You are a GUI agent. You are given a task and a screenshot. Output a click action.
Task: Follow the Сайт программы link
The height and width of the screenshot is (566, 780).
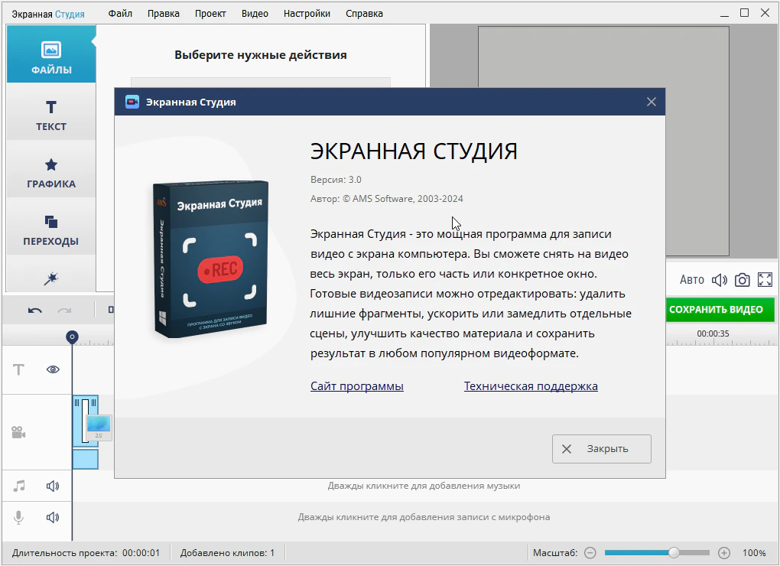[x=356, y=386]
